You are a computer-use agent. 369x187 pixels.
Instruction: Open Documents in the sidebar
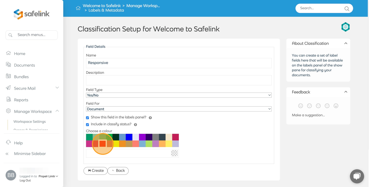tap(24, 65)
